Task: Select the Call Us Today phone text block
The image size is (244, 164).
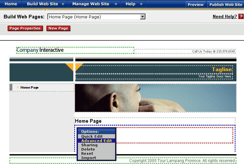Action: 185,51
